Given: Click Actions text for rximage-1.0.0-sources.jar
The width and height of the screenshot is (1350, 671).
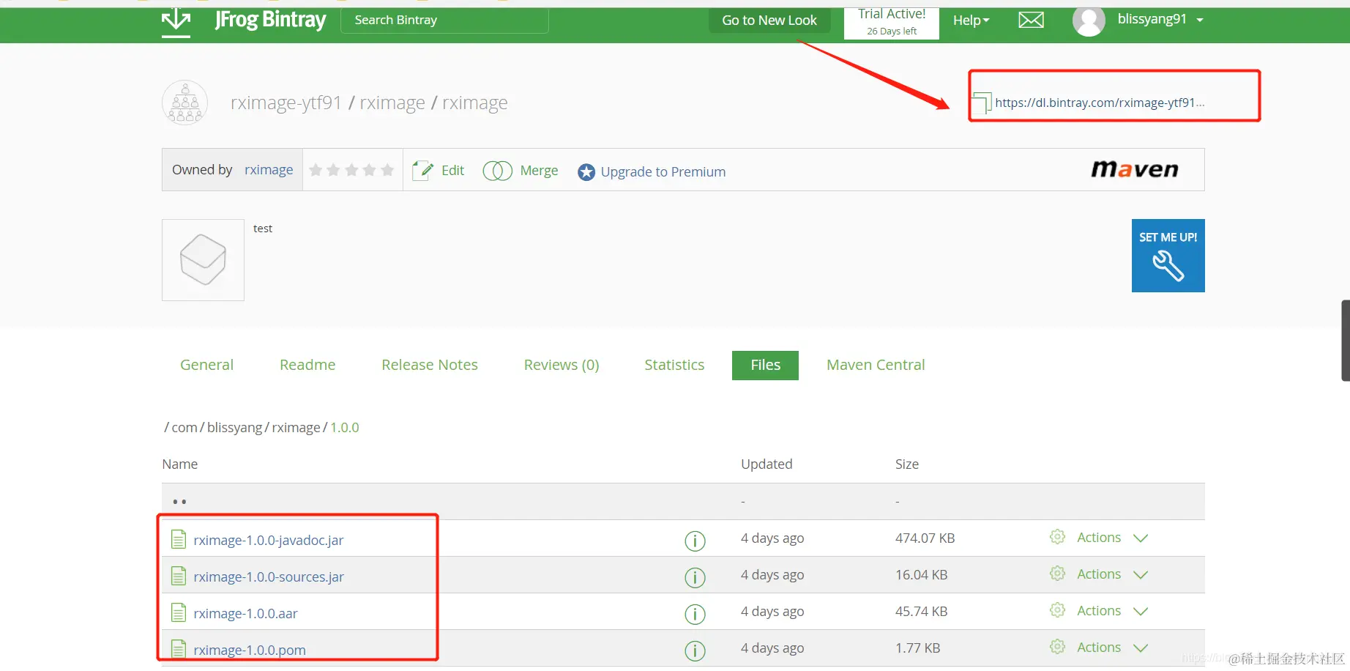Looking at the screenshot, I should click(x=1099, y=574).
